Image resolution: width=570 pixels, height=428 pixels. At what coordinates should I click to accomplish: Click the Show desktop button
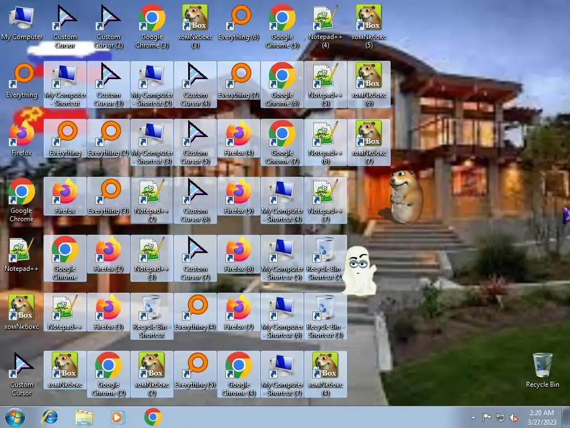566,417
